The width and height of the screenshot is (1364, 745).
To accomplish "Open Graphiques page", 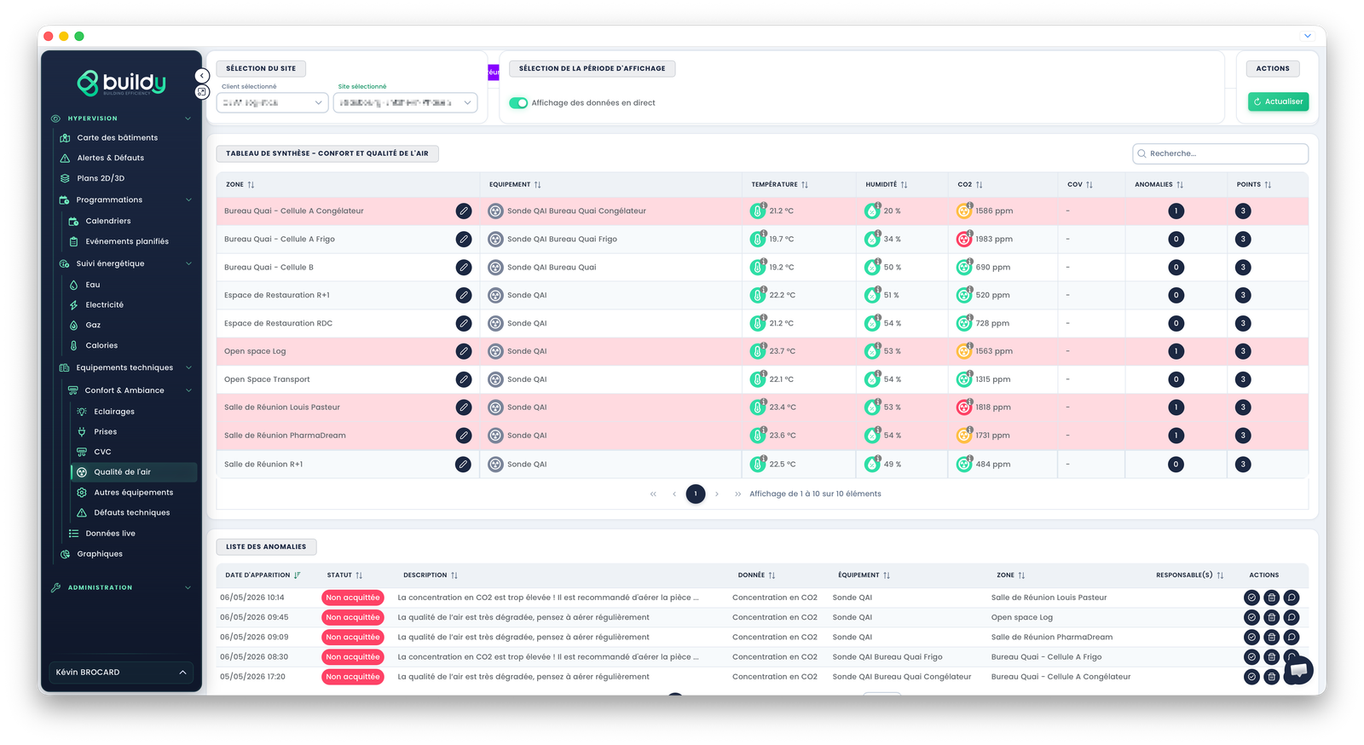I will point(100,554).
